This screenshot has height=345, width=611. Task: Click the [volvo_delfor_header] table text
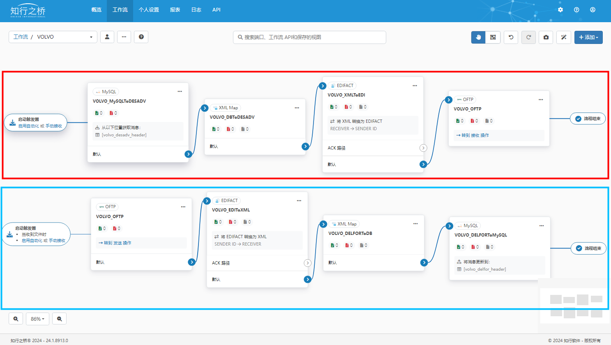click(x=485, y=269)
